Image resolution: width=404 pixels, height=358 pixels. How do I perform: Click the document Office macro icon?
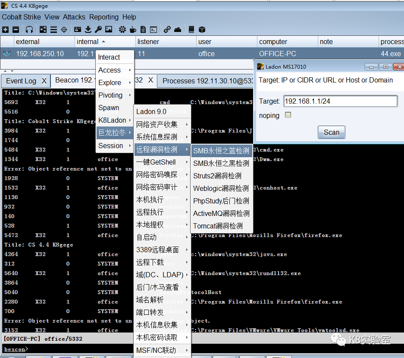click(143, 30)
